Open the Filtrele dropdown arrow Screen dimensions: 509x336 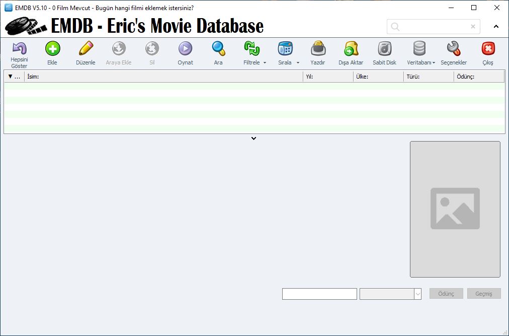click(x=265, y=63)
